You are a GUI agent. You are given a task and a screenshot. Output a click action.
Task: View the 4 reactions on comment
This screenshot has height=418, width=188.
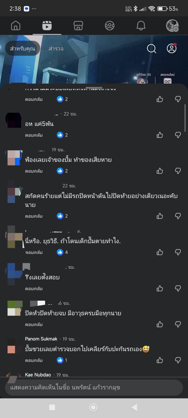click(x=63, y=252)
